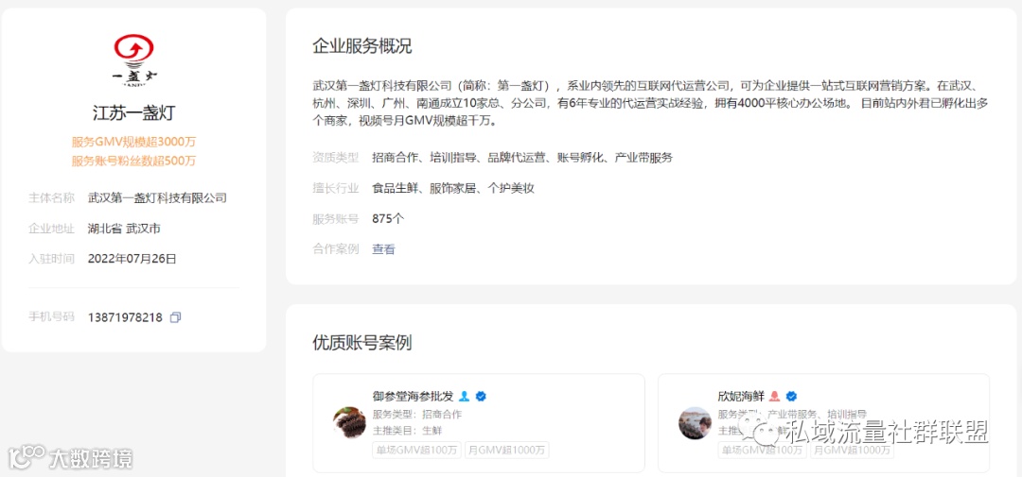Select company name 江苏一盏灯

pos(133,112)
